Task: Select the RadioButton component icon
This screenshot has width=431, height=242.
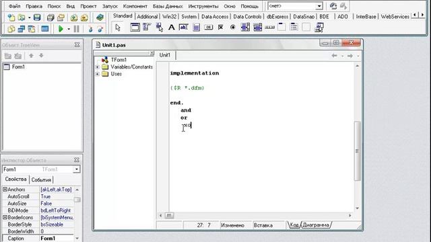Action: pos(233,27)
